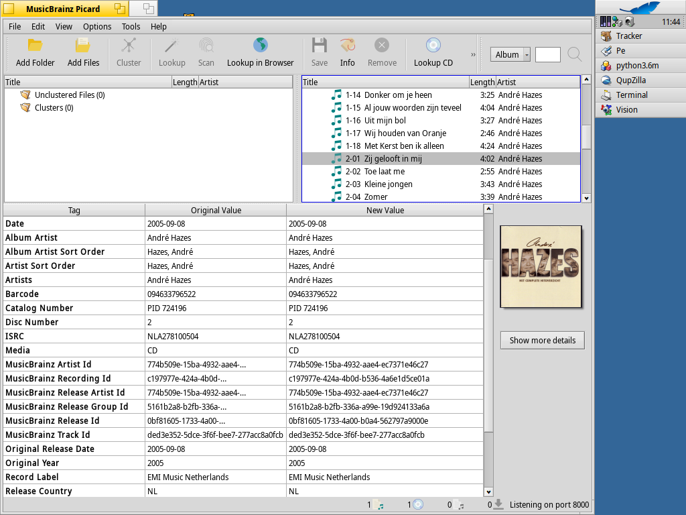Open the View menu
Screen dimensions: 686x515
tap(64, 26)
